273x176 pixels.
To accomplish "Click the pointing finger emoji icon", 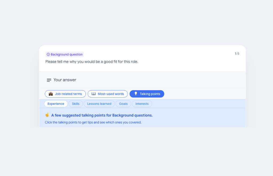I will [x=47, y=115].
